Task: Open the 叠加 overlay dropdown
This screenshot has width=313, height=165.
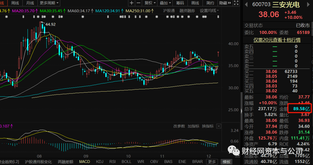Action: [165, 3]
